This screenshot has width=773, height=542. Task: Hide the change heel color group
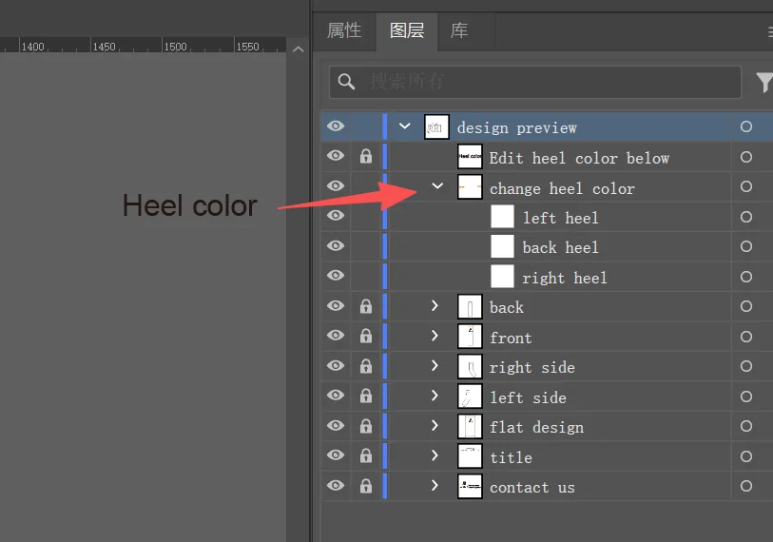336,186
